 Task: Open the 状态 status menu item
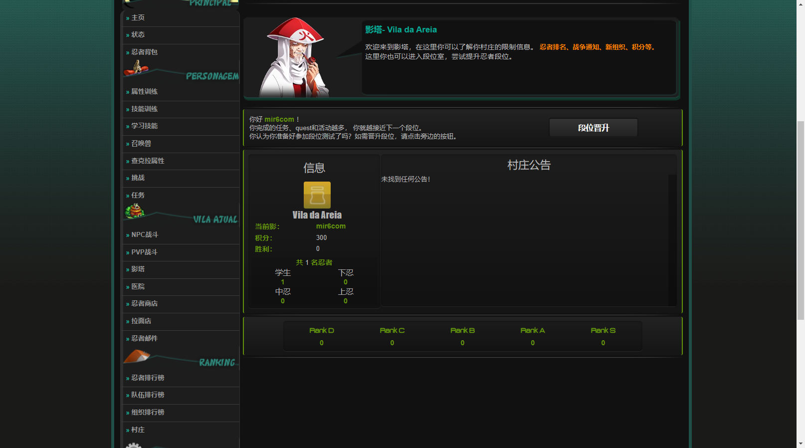click(x=138, y=34)
